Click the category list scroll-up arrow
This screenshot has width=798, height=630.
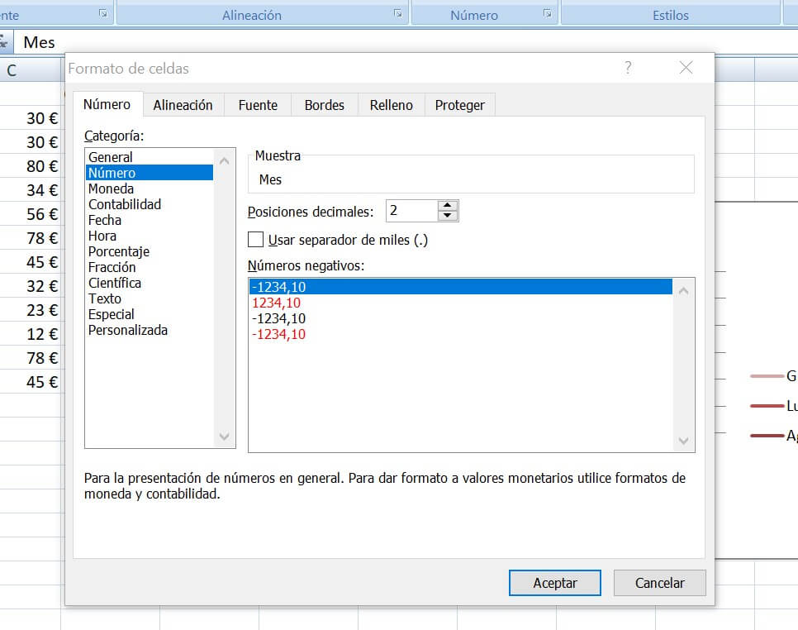coord(221,160)
